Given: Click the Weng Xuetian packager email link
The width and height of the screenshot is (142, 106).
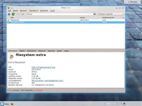Looking at the screenshot, I should point(47,81).
